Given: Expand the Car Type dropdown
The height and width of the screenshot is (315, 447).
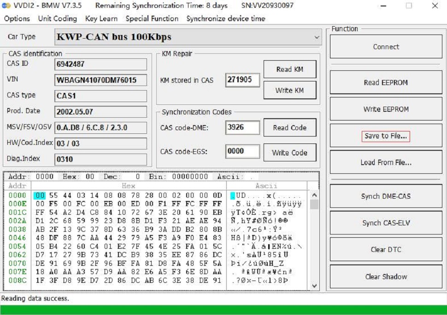Looking at the screenshot, I should [x=317, y=37].
